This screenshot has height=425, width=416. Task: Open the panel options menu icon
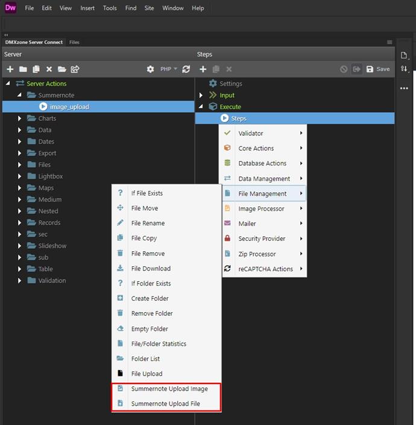(x=389, y=42)
